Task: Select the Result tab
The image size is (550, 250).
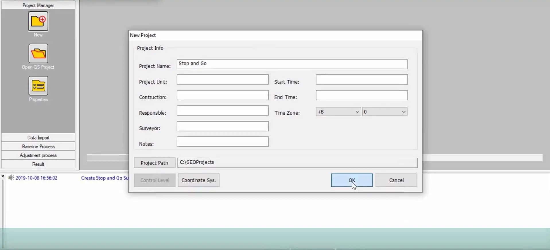Action: [38, 164]
